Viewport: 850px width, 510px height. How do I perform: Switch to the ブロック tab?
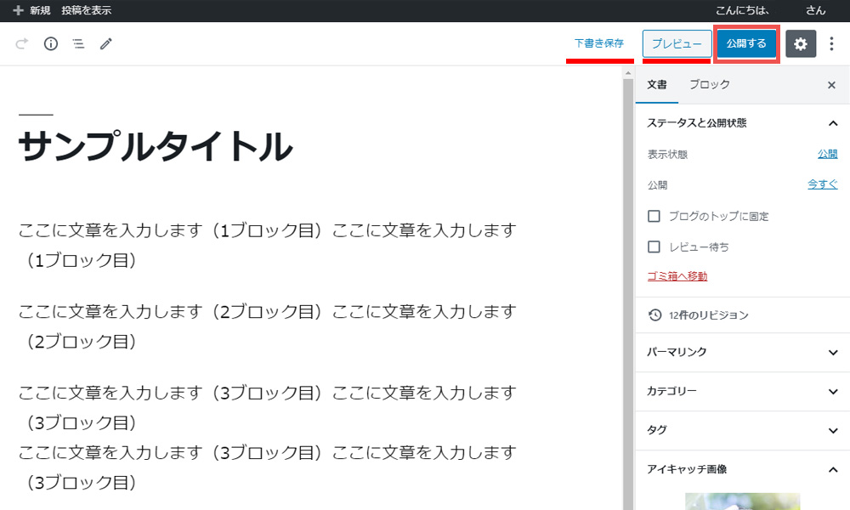pyautogui.click(x=710, y=85)
